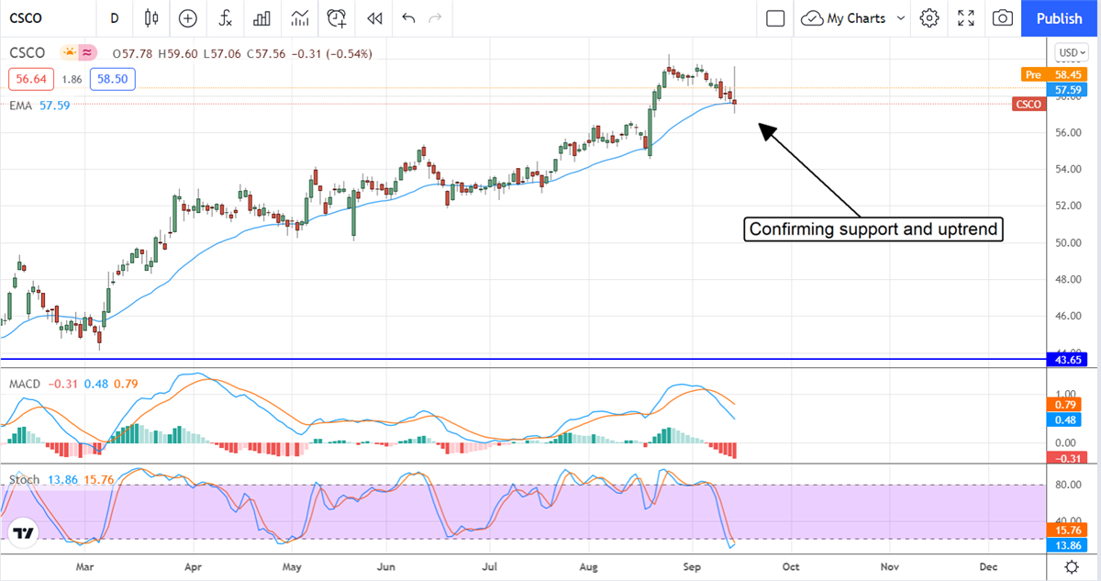Take a chart snapshot with camera icon
This screenshot has height=581, width=1101.
[x=1003, y=17]
